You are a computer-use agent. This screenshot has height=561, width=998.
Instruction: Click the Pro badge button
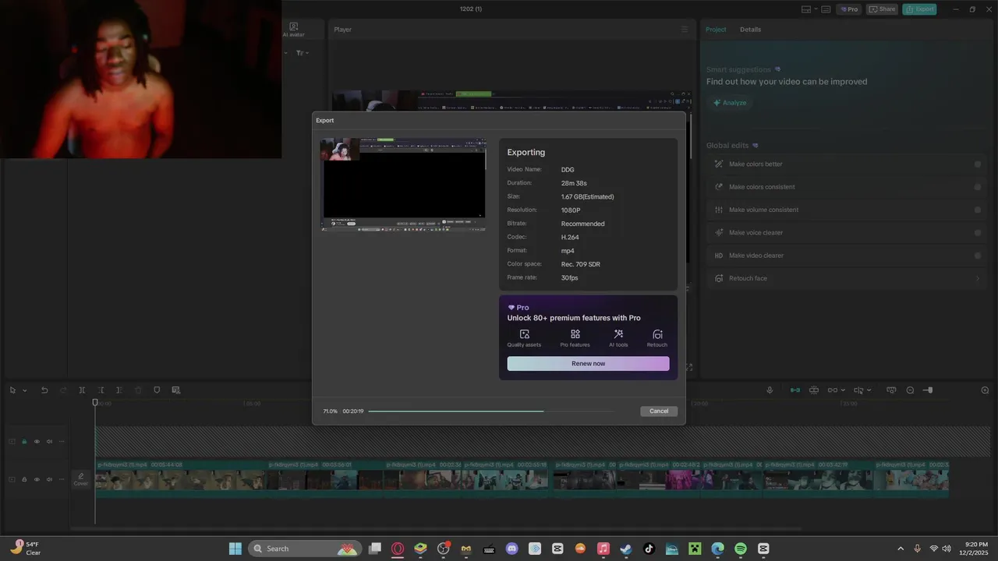point(848,9)
